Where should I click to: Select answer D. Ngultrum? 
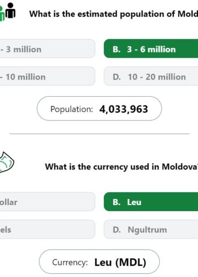151,229
